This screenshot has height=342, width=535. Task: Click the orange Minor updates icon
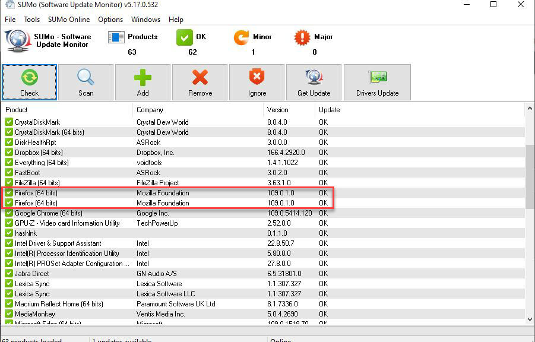point(241,37)
